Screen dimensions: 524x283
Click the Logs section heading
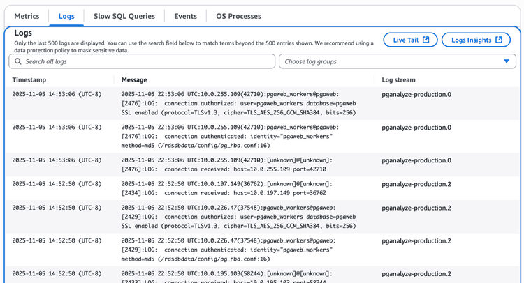click(23, 33)
